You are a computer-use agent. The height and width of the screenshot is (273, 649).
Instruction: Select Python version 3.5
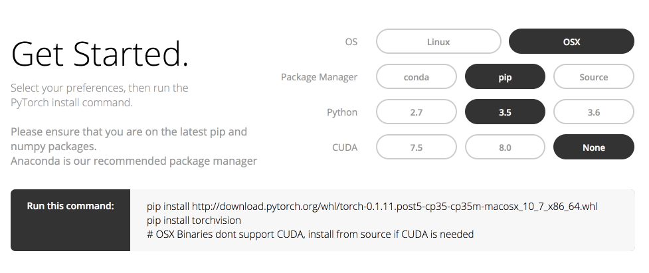[x=505, y=112]
